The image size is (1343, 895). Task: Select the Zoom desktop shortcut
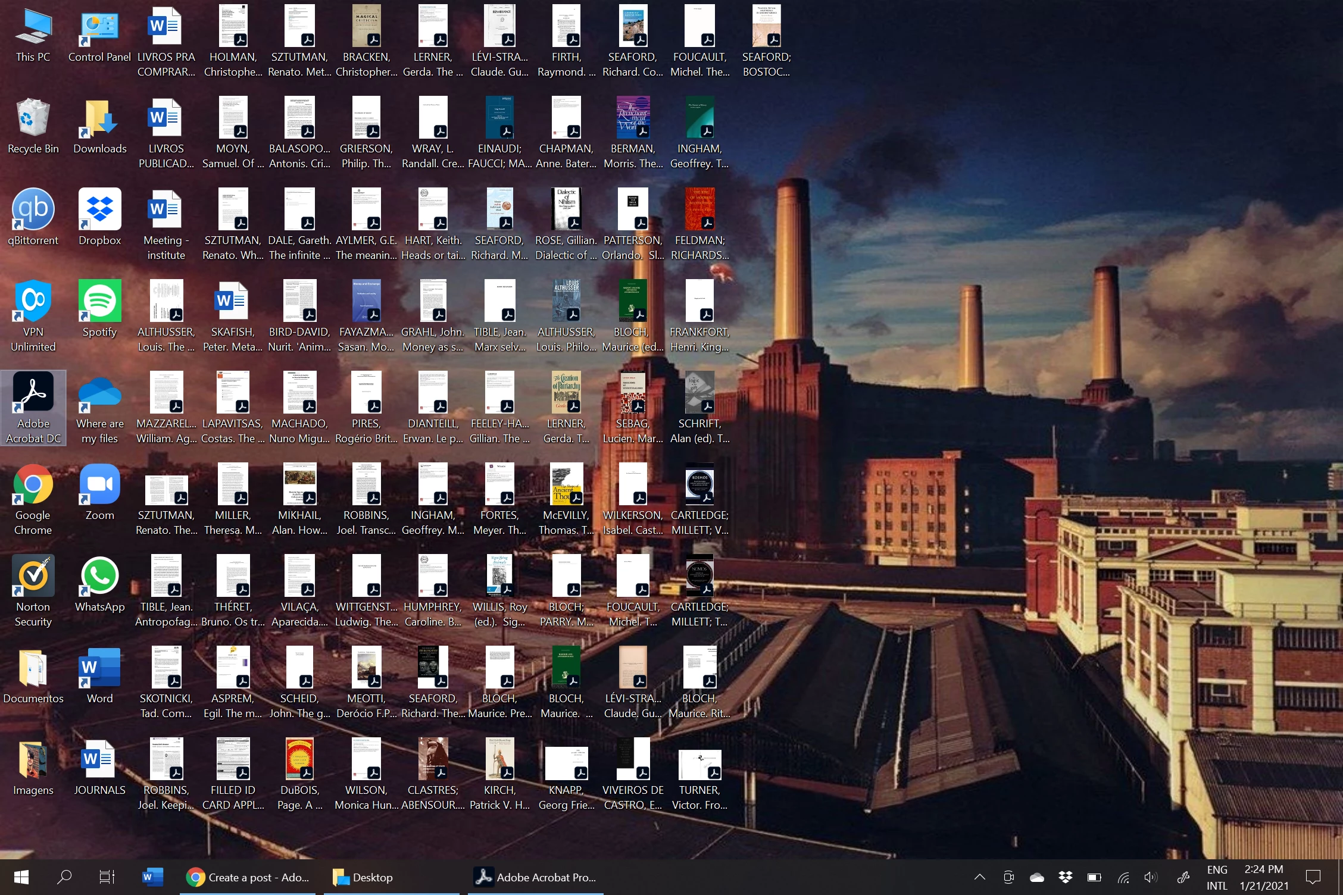99,485
